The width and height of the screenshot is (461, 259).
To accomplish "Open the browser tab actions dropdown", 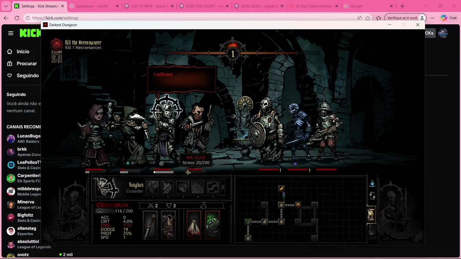I will click(x=6, y=6).
